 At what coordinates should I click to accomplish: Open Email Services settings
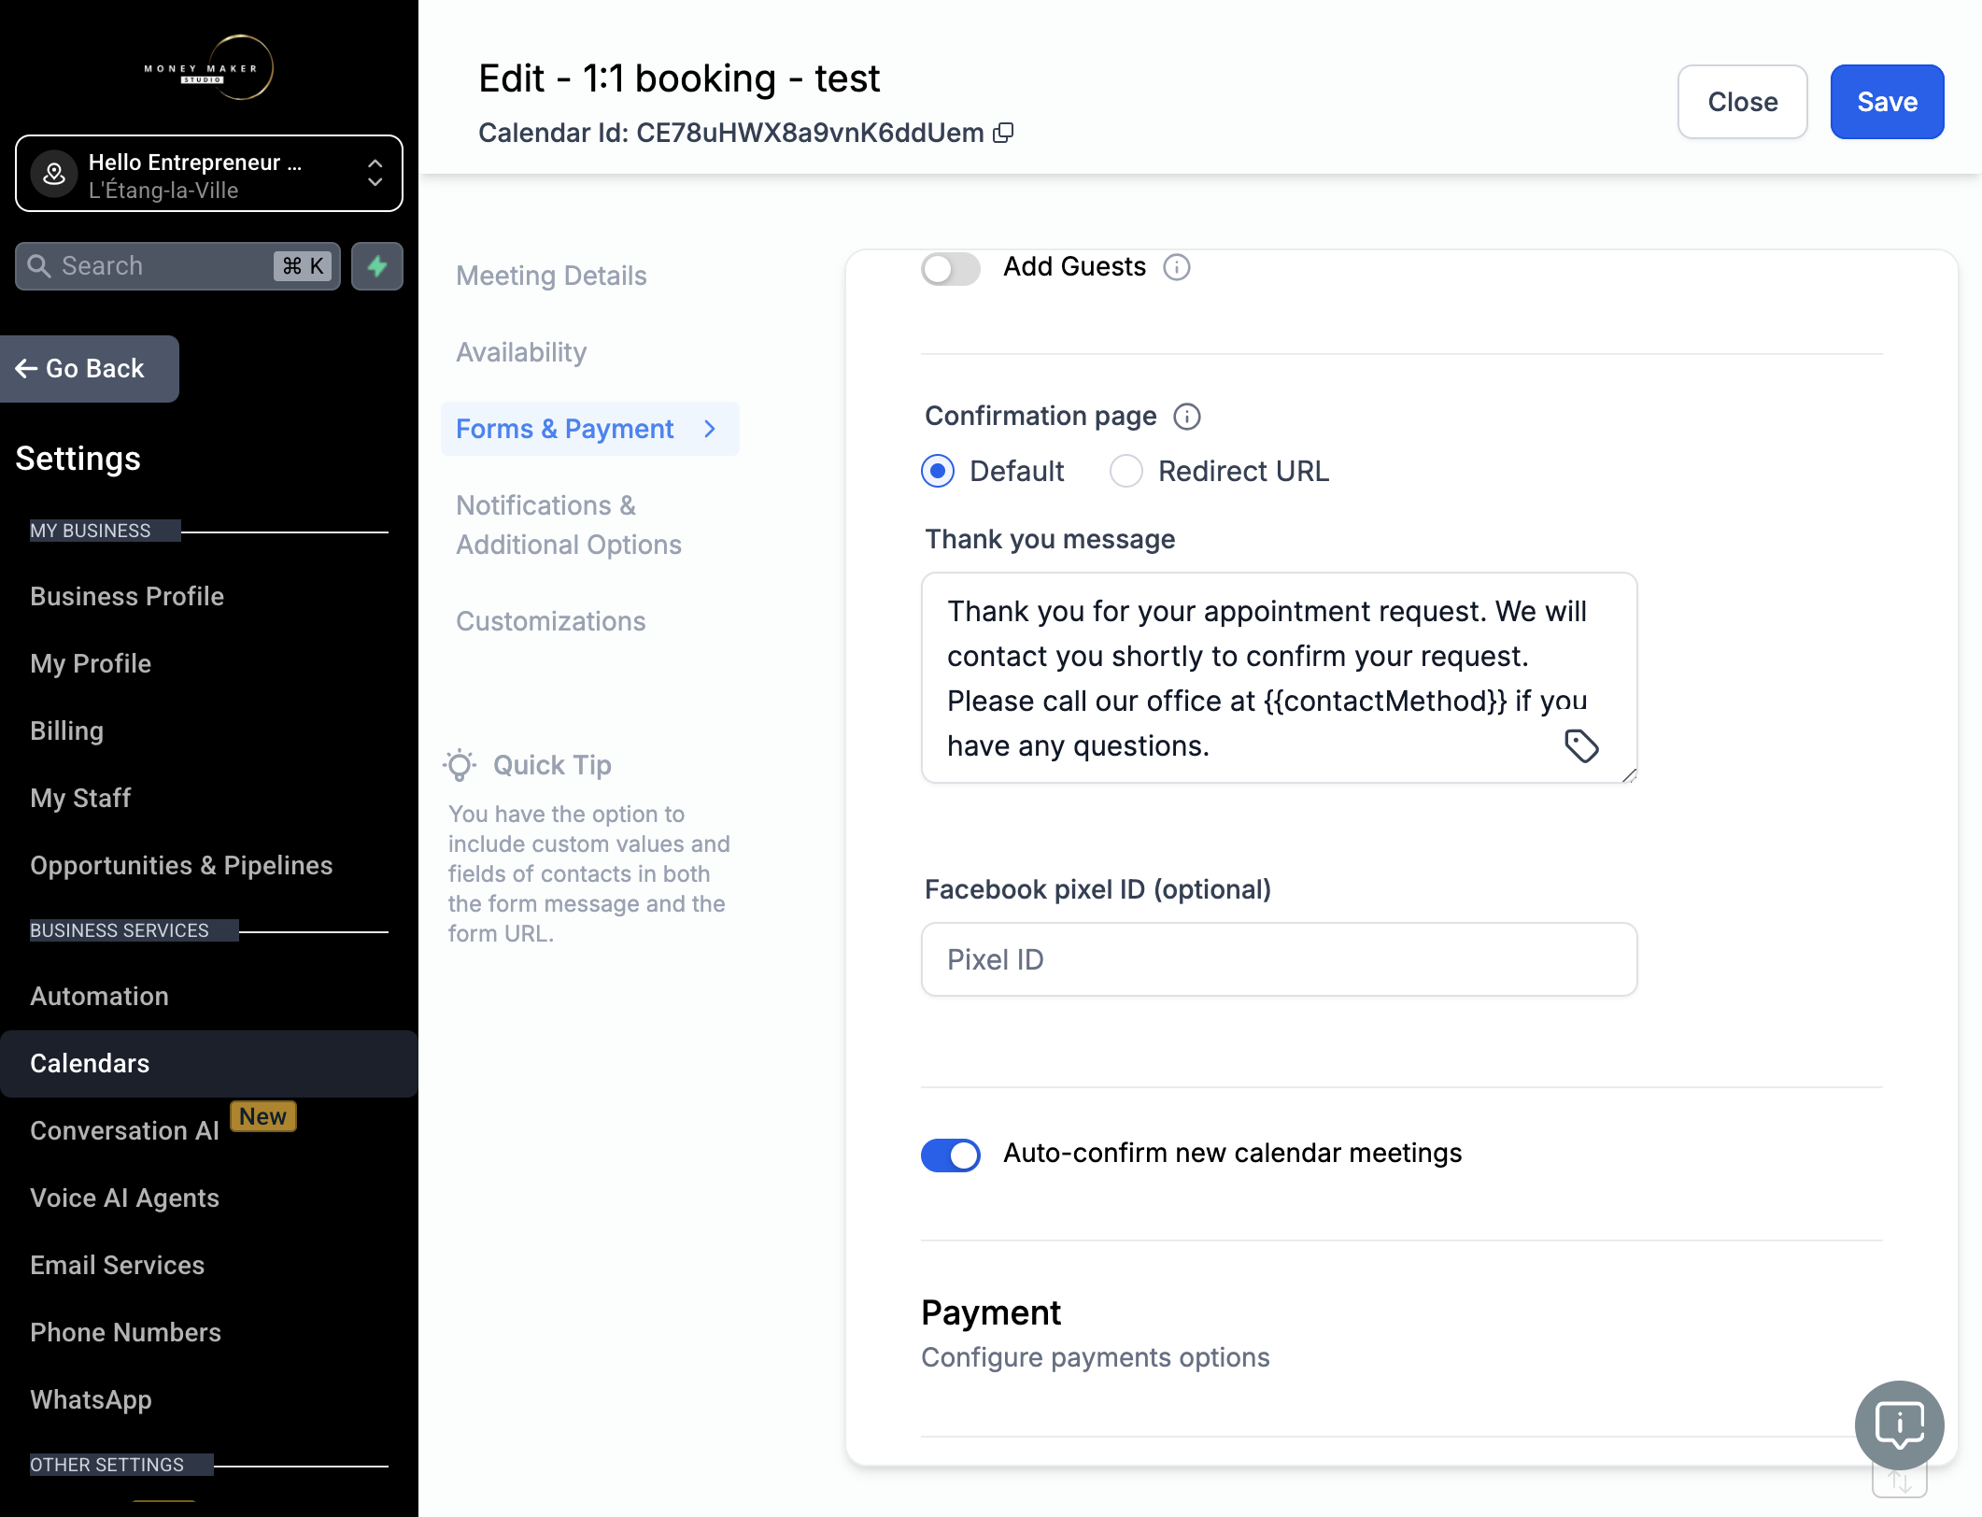click(x=117, y=1265)
